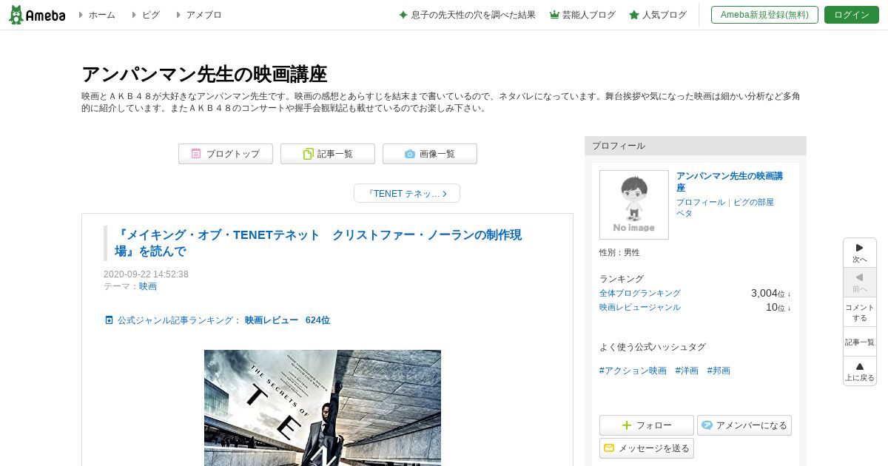Image resolution: width=888 pixels, height=466 pixels.
Task: Open the article title メイキング・オブ・TENET
Action: click(318, 243)
